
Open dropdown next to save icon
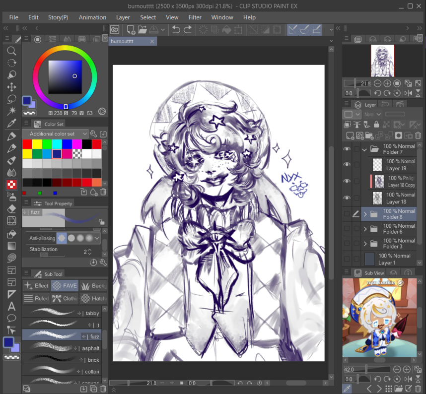163,30
